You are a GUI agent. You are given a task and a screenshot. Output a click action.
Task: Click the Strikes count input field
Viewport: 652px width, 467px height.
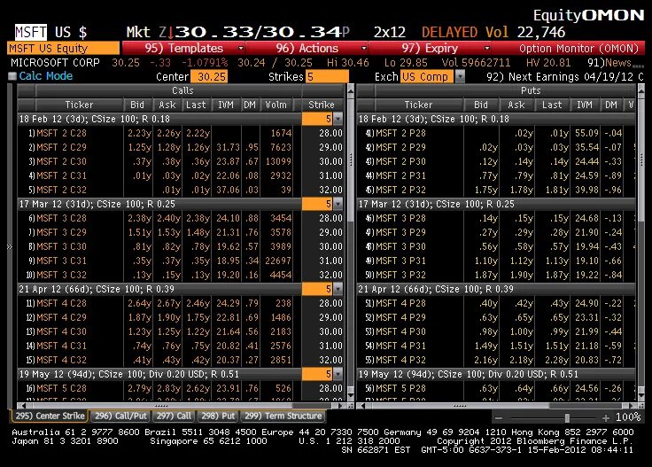pos(327,76)
